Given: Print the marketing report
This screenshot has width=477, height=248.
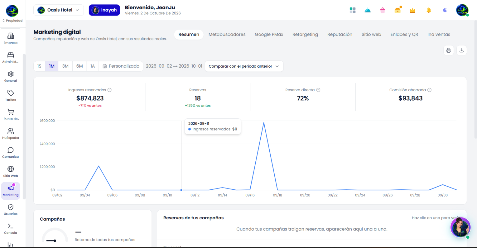Looking at the screenshot, I should tap(448, 50).
